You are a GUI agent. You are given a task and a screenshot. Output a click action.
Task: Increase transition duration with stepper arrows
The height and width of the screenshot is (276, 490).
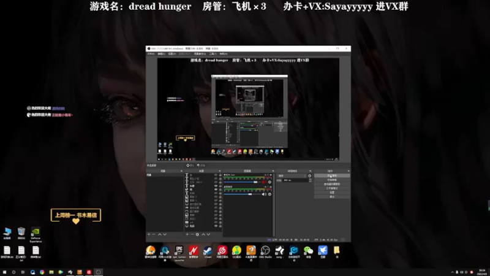pos(311,179)
